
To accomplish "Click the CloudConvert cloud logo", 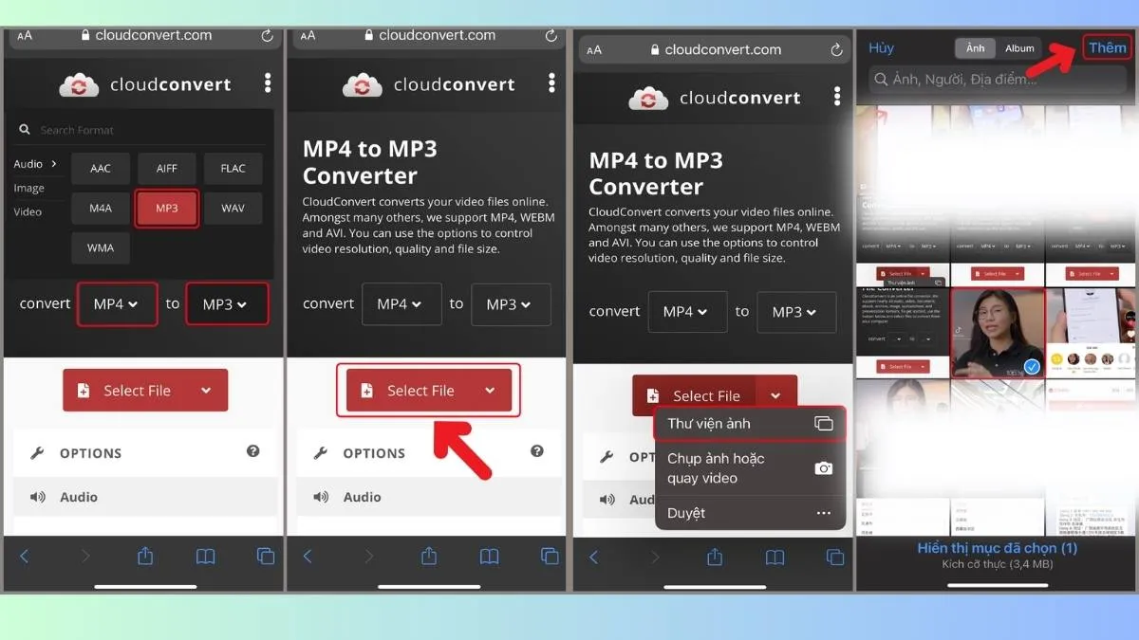I will click(80, 84).
